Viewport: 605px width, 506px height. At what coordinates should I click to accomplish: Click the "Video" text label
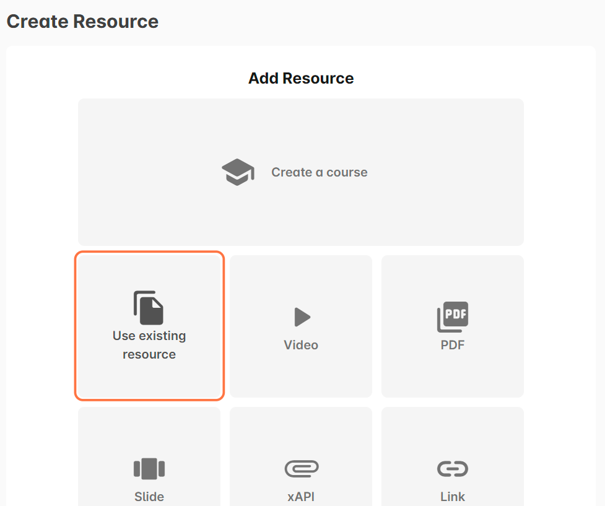pos(301,345)
